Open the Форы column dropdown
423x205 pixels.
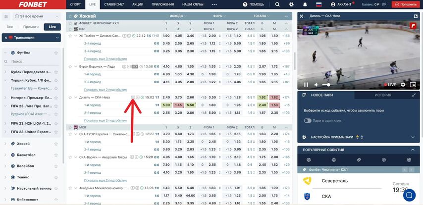(x=219, y=16)
